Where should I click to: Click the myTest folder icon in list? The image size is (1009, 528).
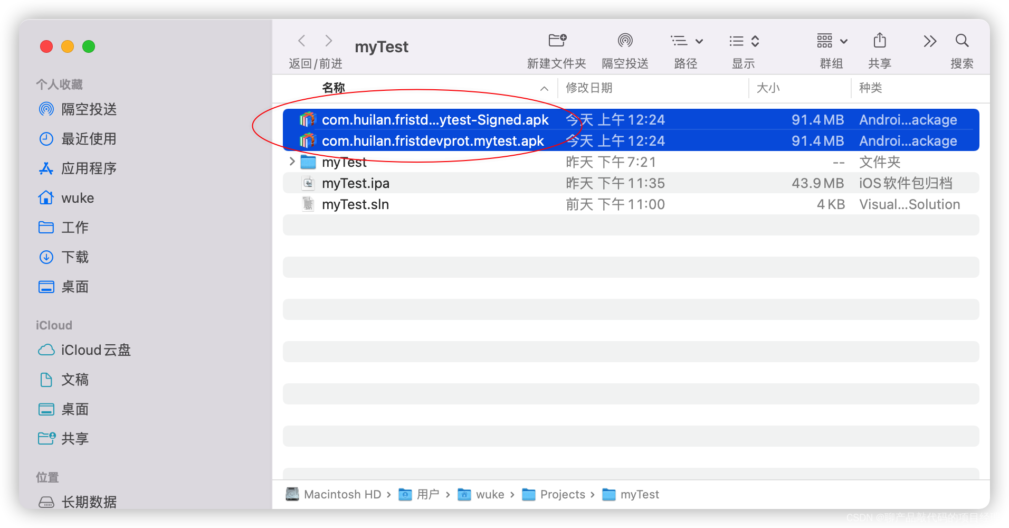[x=308, y=162]
